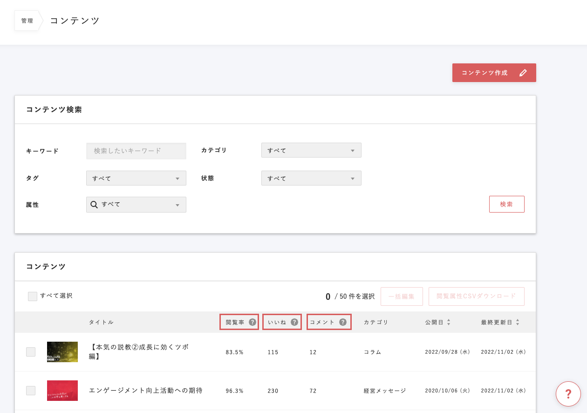This screenshot has width=587, height=413.
Task: Click the help icon next to コメント
Action: (x=343, y=322)
